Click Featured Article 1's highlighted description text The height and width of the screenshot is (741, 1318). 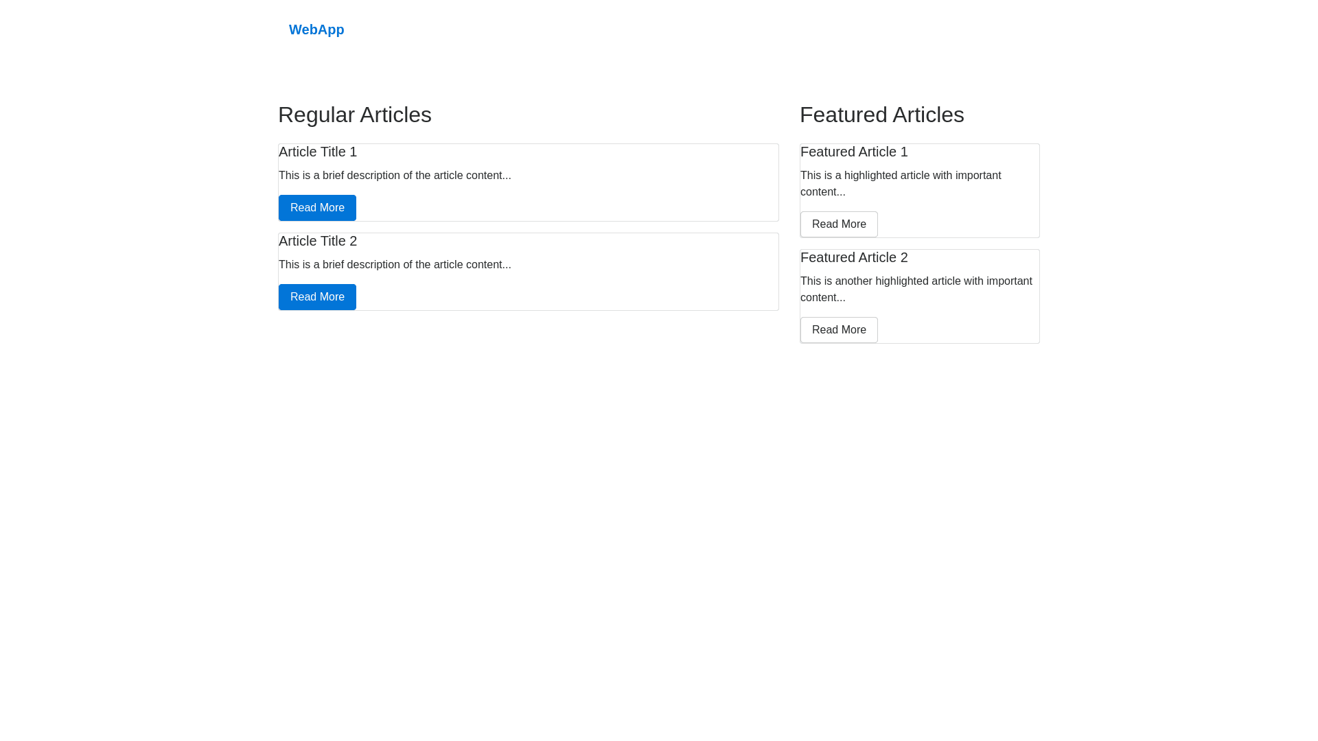901,183
